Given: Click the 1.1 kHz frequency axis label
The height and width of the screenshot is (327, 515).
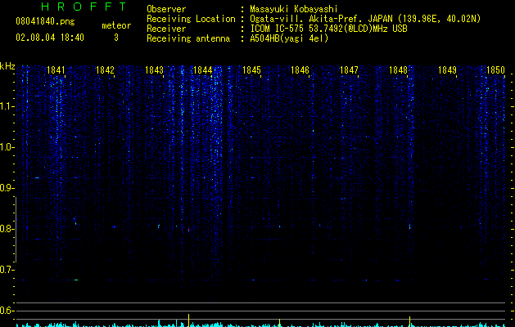Looking at the screenshot, I should pos(7,106).
